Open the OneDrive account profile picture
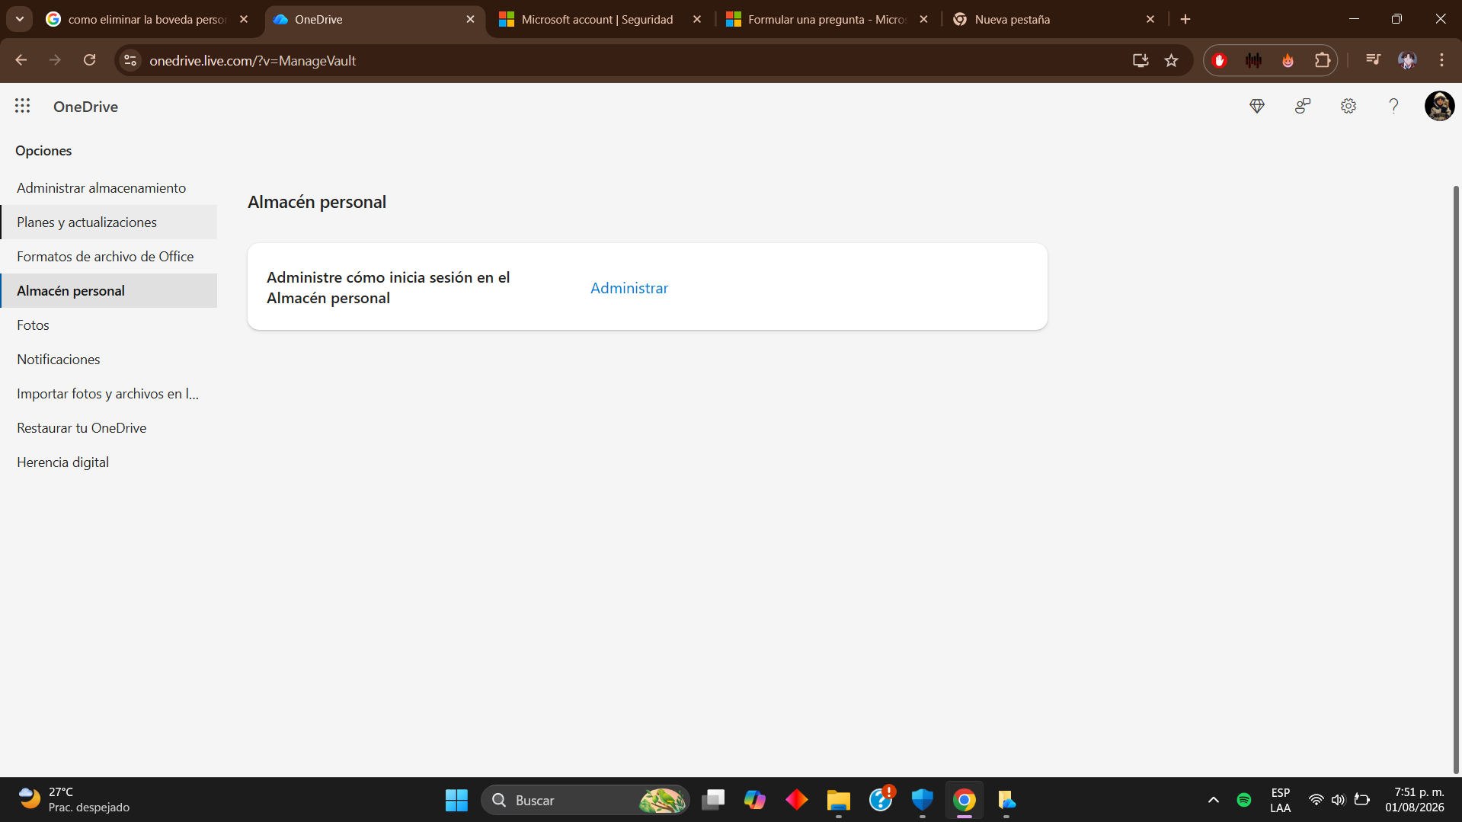Screen dimensions: 1462x822 click(1439, 106)
